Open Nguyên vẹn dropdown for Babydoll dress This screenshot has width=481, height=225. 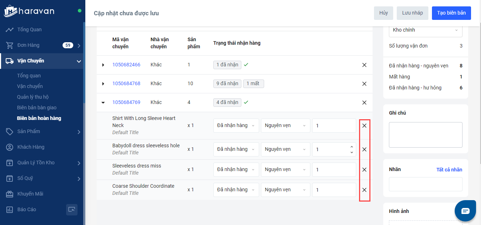tap(285, 149)
